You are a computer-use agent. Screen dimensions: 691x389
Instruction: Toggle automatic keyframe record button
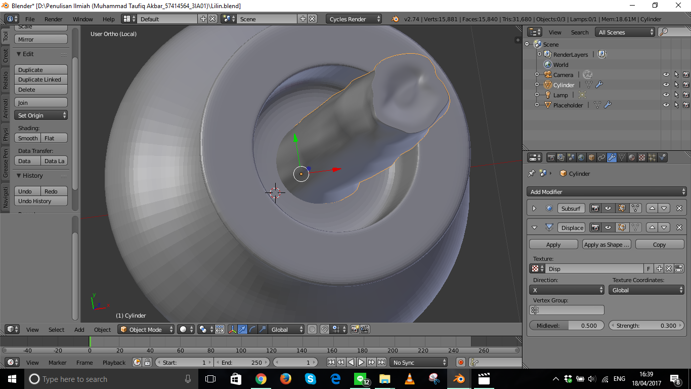coord(460,362)
